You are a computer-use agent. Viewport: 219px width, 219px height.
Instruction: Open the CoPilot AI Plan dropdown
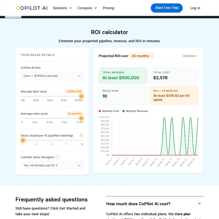[52, 76]
